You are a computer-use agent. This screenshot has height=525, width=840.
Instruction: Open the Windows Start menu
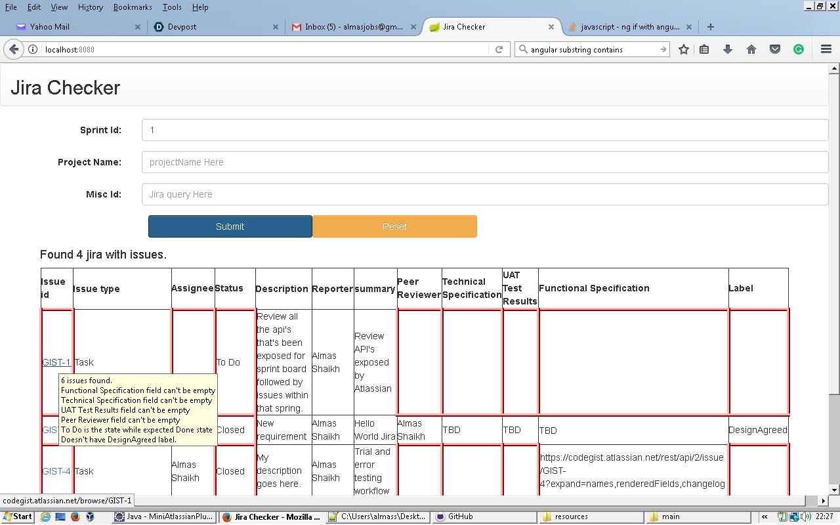[18, 516]
